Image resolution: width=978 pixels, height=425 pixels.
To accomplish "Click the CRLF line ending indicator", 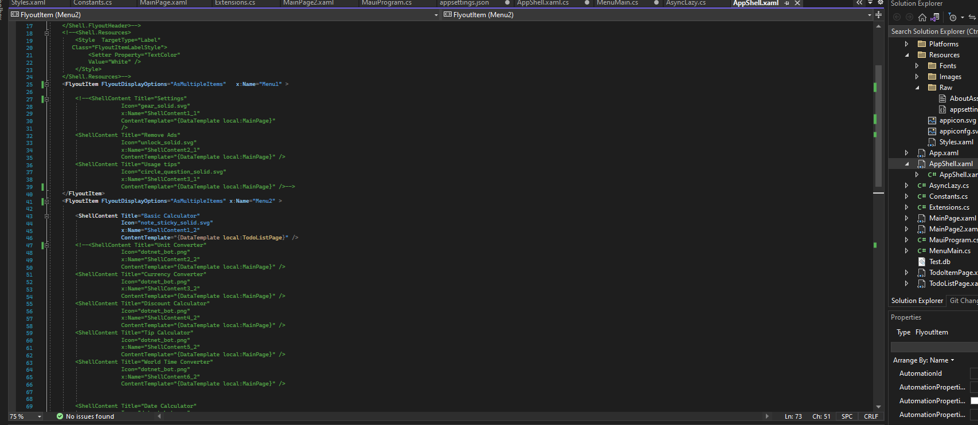I will click(871, 416).
